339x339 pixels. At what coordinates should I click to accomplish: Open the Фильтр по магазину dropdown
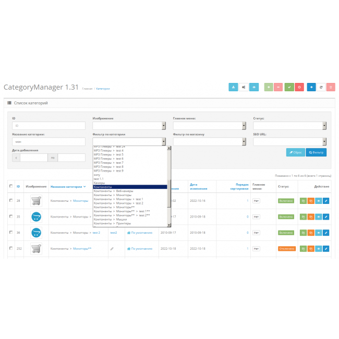209,141
